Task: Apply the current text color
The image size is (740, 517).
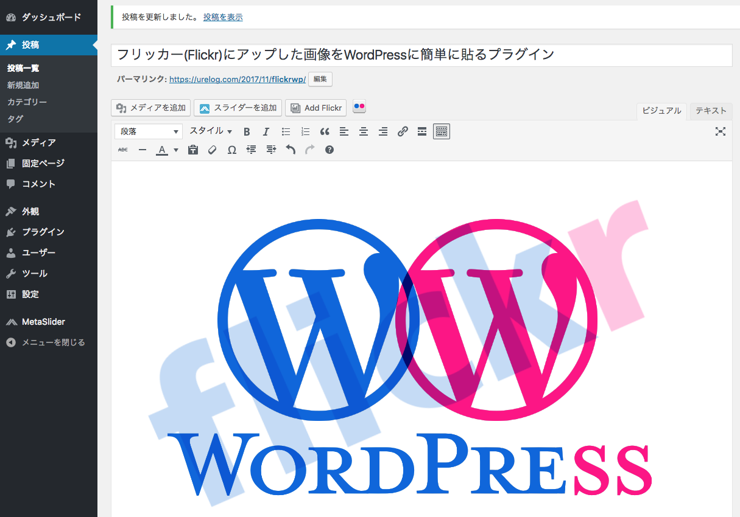Action: (162, 150)
